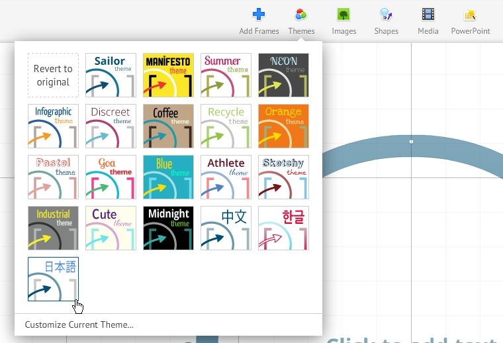Image resolution: width=503 pixels, height=343 pixels.
Task: Choose the Summer theme
Action: pos(226,75)
